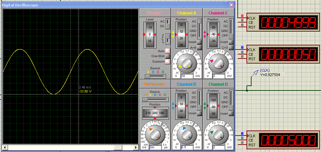The height and width of the screenshot is (152, 321).
Task: Toggle the Trigger Auto button
Action: [x=168, y=51]
